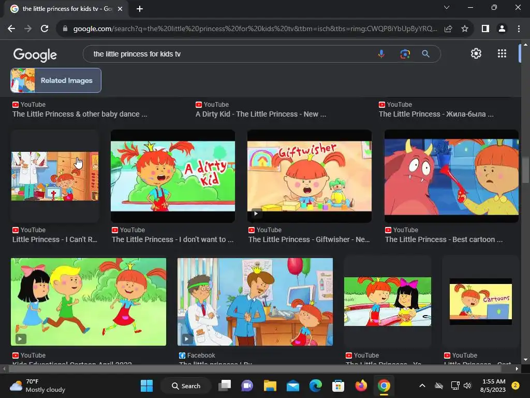The image size is (530, 398).
Task: Open the Facebook doctor office thumbnail
Action: (255, 302)
